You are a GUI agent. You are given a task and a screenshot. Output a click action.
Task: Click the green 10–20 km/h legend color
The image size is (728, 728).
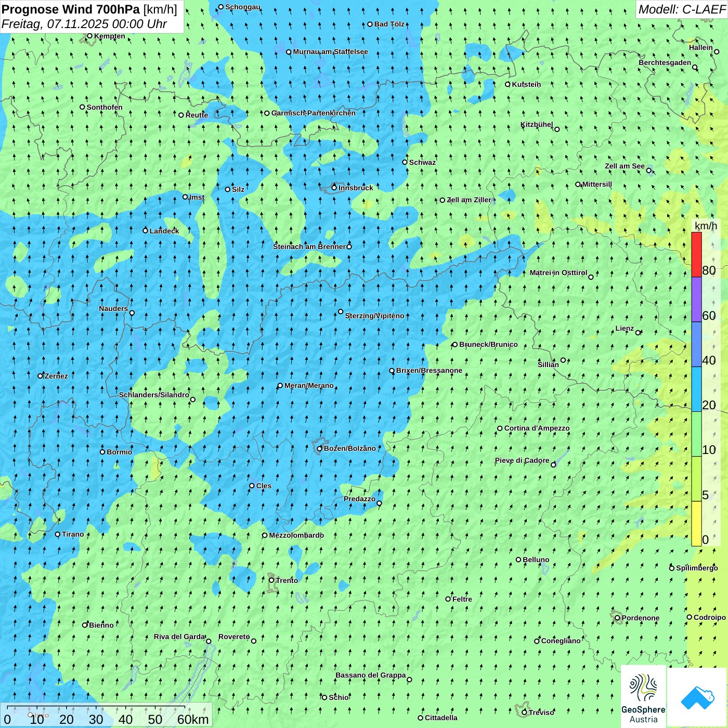[696, 434]
